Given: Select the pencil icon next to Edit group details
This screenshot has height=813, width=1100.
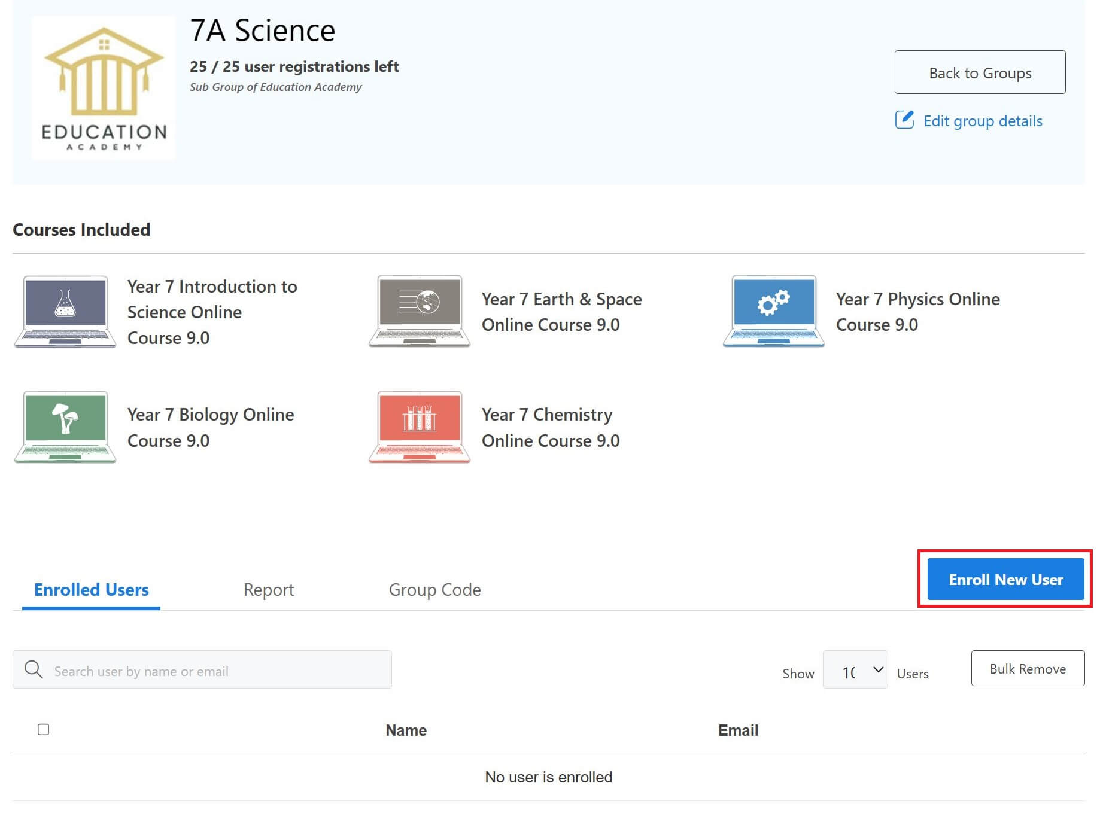Looking at the screenshot, I should [x=905, y=120].
